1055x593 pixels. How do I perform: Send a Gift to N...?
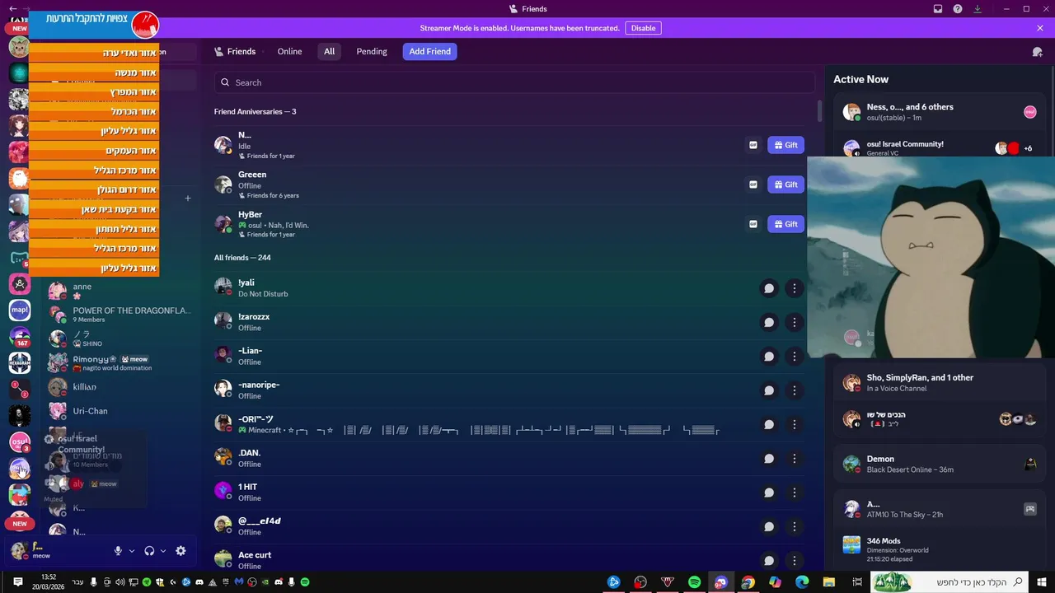[x=785, y=145]
